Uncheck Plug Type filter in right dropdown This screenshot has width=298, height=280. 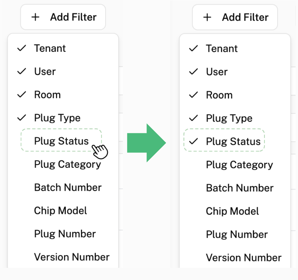pyautogui.click(x=229, y=118)
